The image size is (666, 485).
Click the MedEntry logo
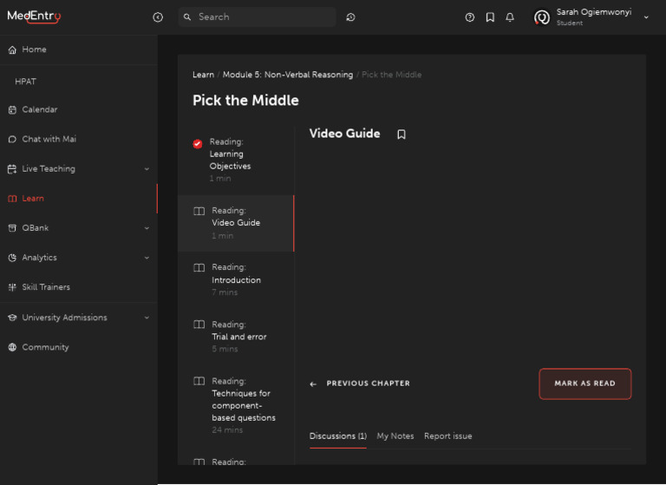(34, 16)
